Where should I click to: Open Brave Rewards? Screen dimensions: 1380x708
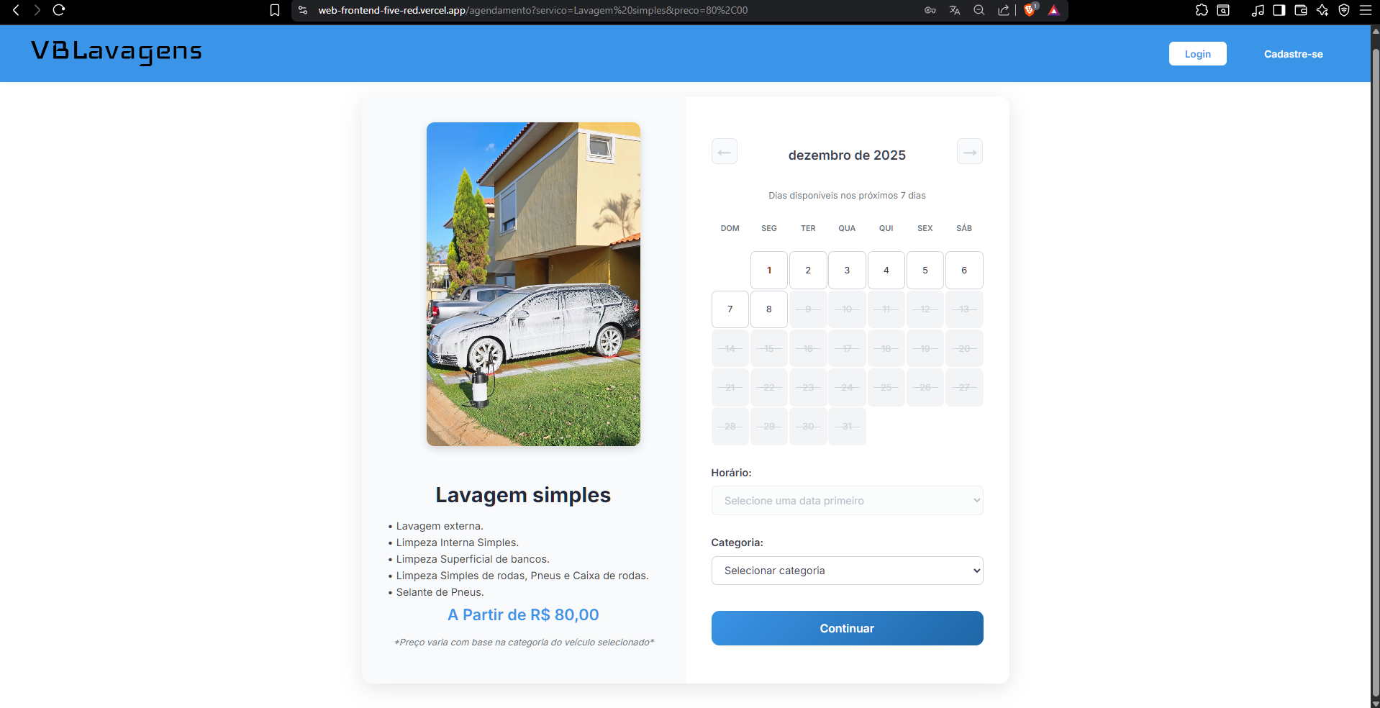[x=1055, y=10]
